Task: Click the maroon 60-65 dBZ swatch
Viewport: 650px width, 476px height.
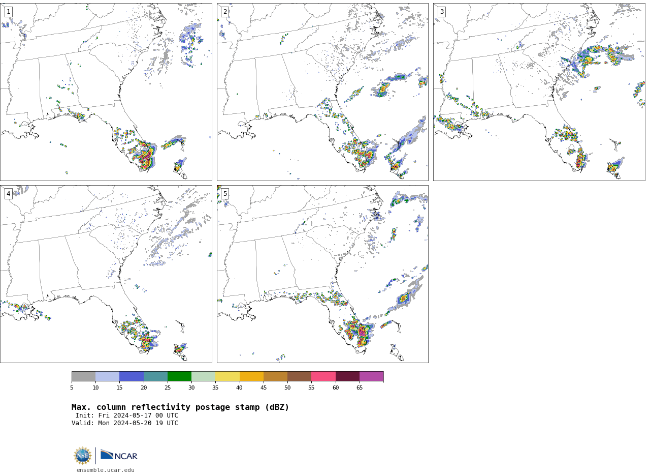Action: tap(347, 376)
